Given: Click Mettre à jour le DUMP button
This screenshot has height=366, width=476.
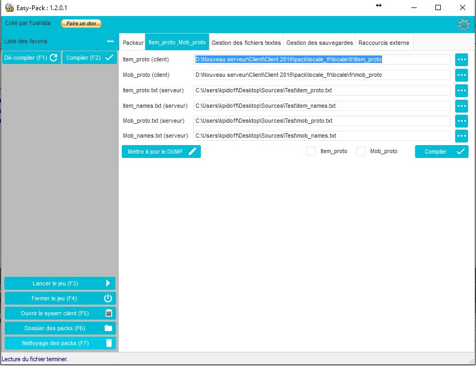Looking at the screenshot, I should pos(161,152).
